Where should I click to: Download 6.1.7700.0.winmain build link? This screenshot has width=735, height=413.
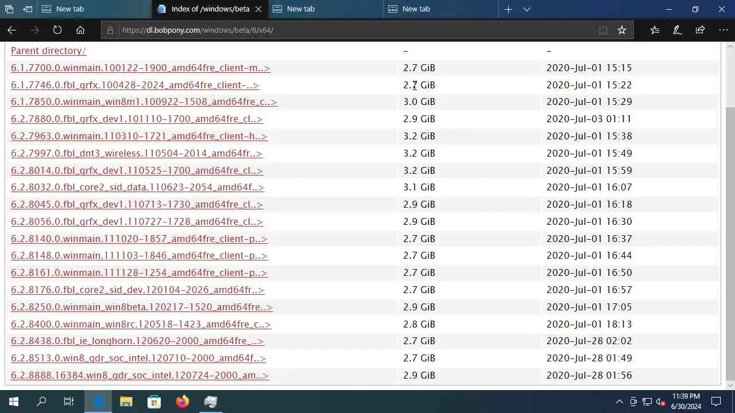point(141,68)
